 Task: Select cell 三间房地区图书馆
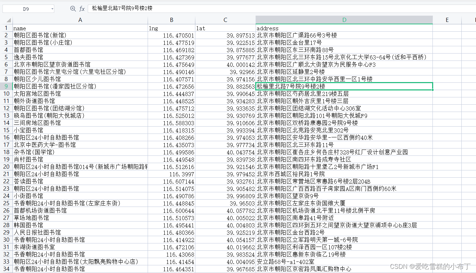pyautogui.click(x=80, y=123)
